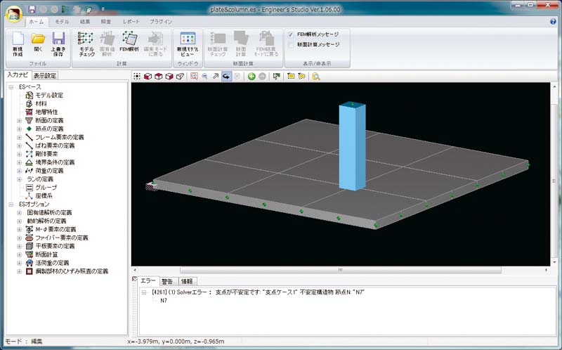Expand 境界条件の定義 node

point(20,162)
